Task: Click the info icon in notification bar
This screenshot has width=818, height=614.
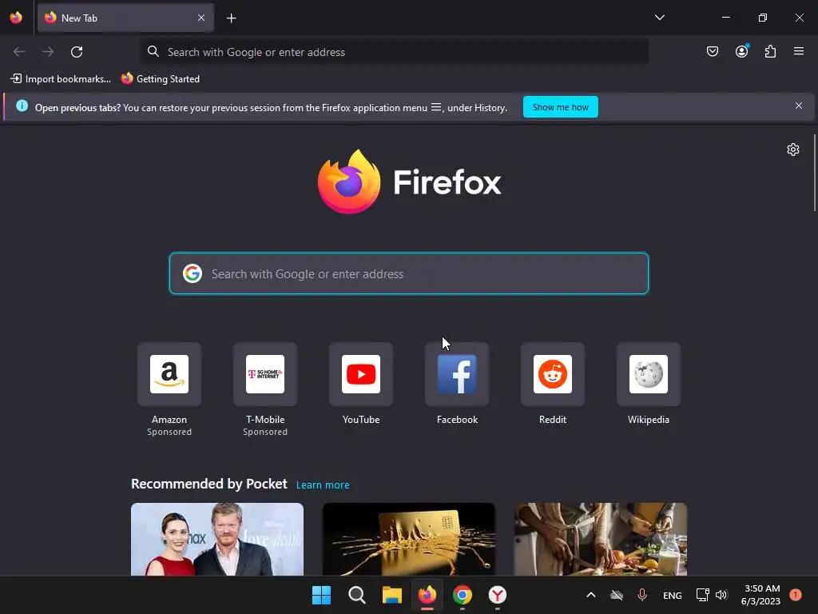Action: pyautogui.click(x=22, y=106)
